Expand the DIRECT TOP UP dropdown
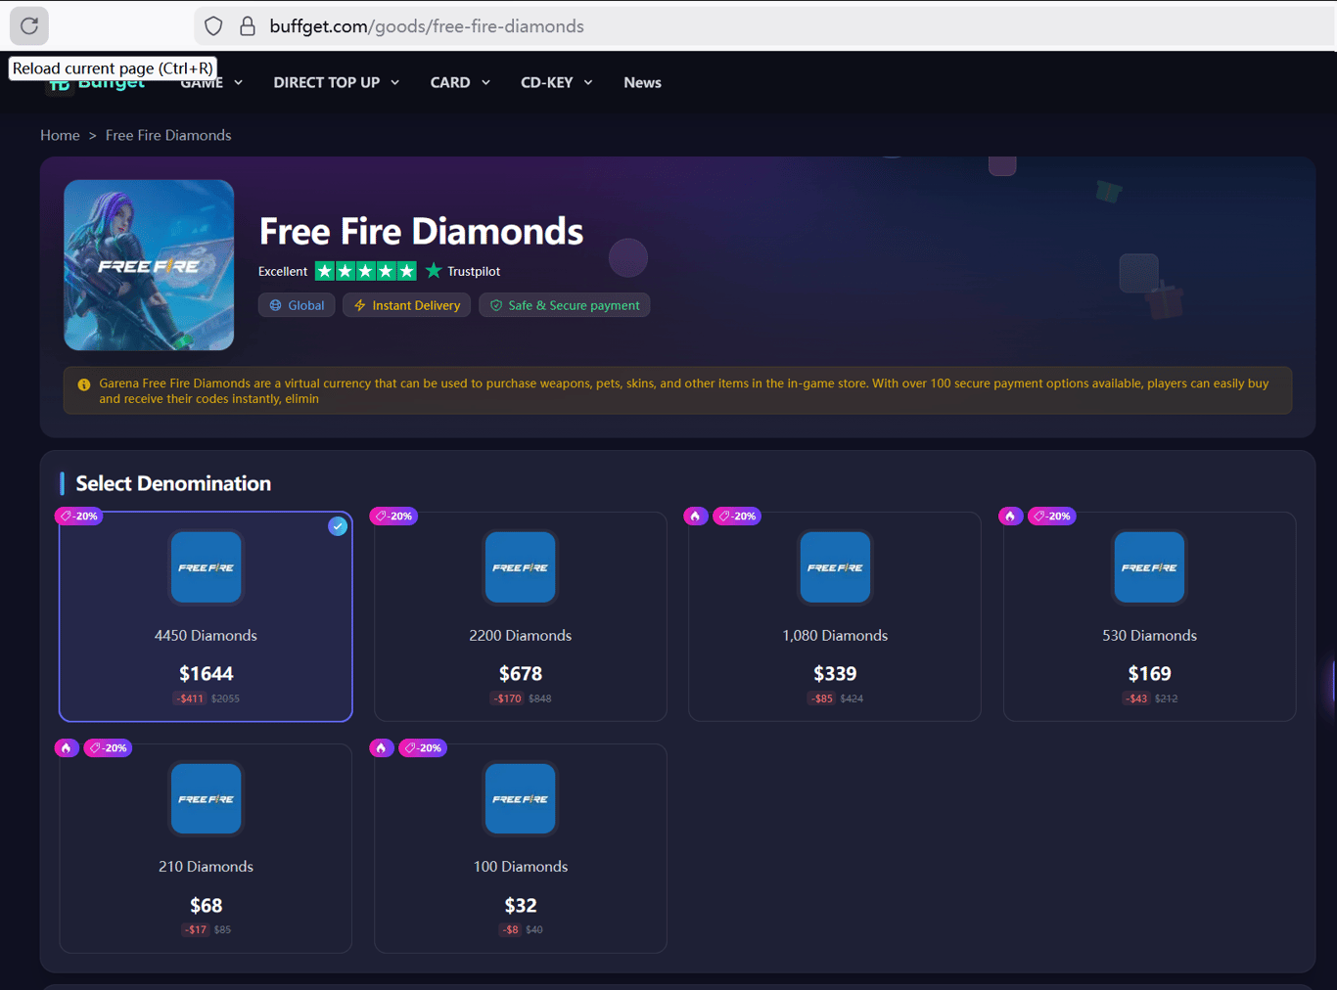The width and height of the screenshot is (1337, 990). (x=337, y=83)
